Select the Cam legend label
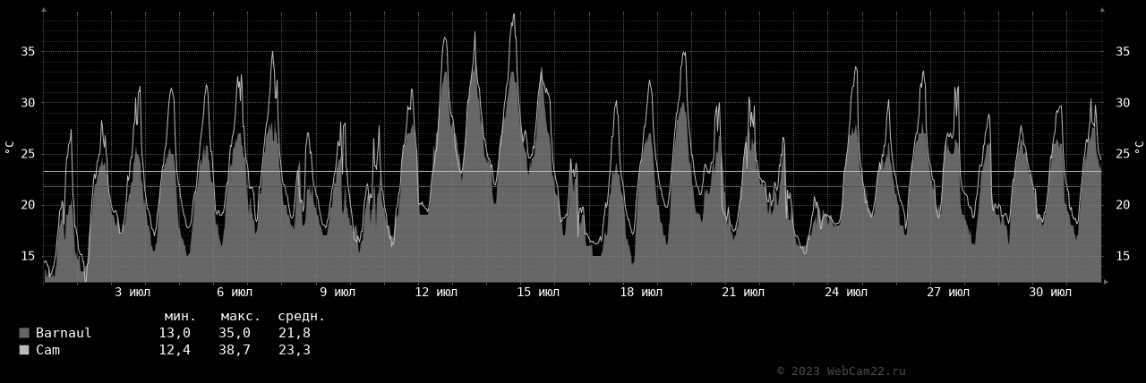This screenshot has height=383, width=1146. click(x=47, y=350)
